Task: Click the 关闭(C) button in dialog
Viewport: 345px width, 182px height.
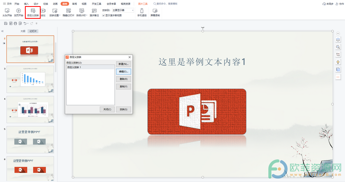Action: coord(107,109)
